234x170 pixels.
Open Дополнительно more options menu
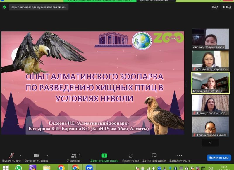point(180,157)
